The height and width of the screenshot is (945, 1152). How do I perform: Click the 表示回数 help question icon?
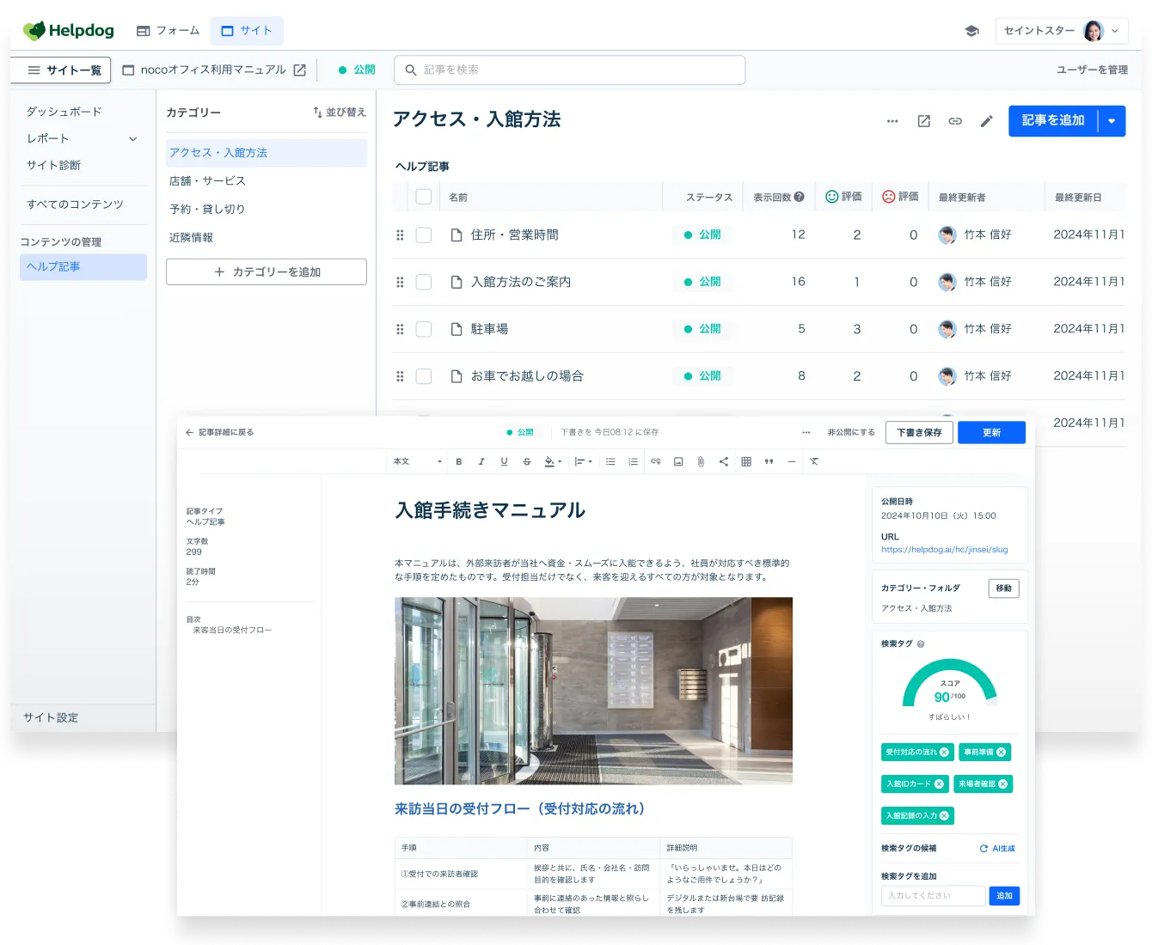click(800, 197)
